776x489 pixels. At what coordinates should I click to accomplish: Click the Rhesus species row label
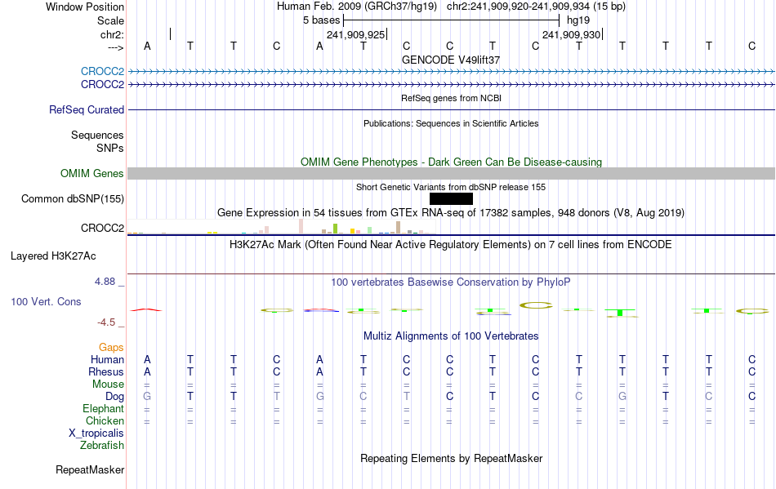click(x=106, y=371)
